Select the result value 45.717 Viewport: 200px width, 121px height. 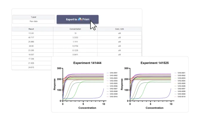[x=31, y=37]
